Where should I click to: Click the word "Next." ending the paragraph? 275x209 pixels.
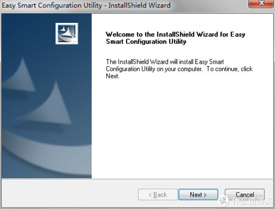pos(113,76)
